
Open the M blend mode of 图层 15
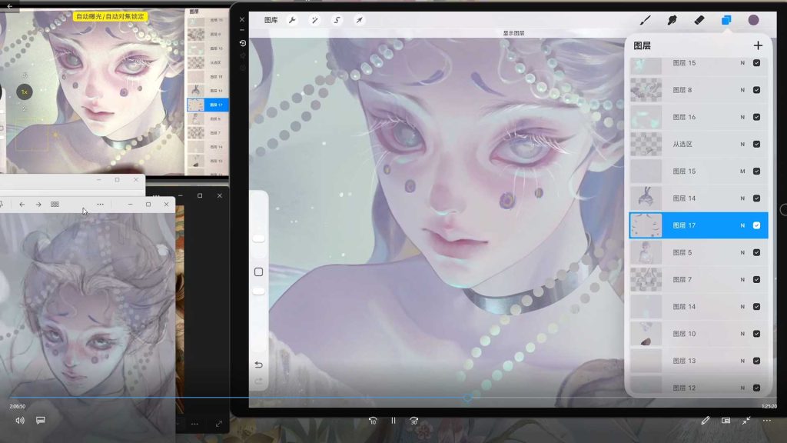[x=742, y=172]
